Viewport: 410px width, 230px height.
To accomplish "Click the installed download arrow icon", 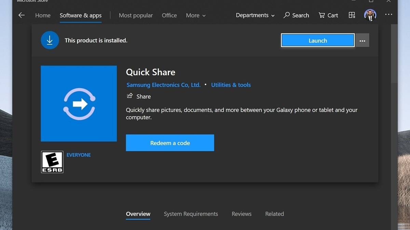I will click(50, 40).
